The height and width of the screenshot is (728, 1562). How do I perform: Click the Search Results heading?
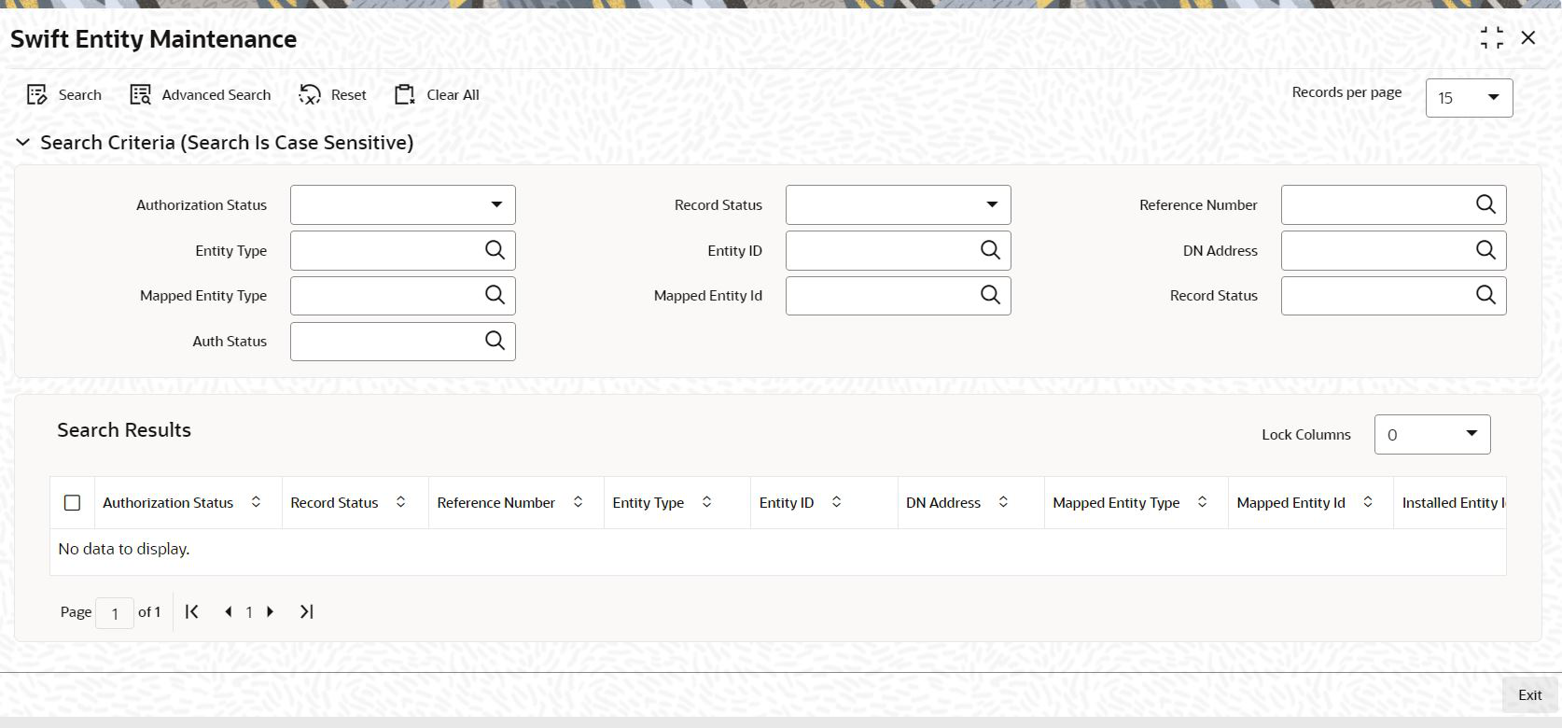[x=124, y=429]
